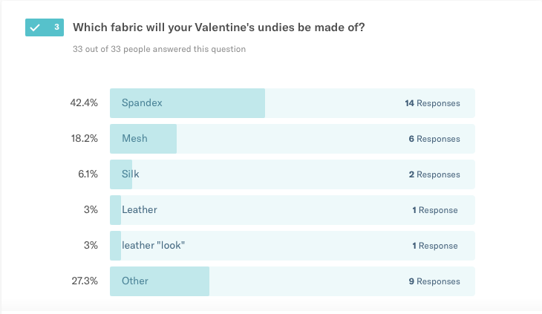The height and width of the screenshot is (314, 542).
Task: Click 1 Response beside Leather
Action: (435, 210)
